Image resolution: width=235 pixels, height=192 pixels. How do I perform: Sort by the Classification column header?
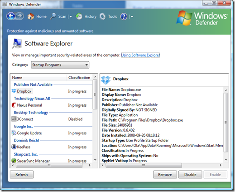coord(80,78)
